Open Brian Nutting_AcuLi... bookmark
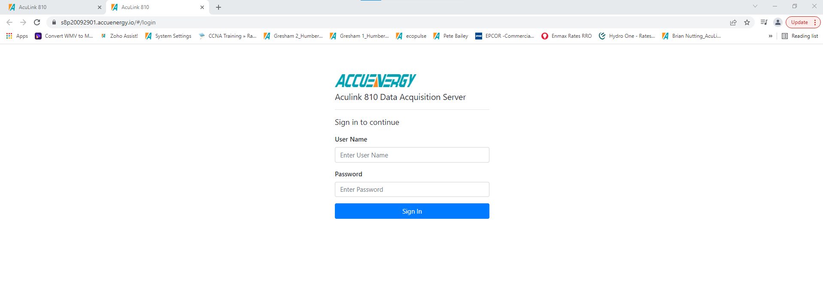 [x=692, y=36]
